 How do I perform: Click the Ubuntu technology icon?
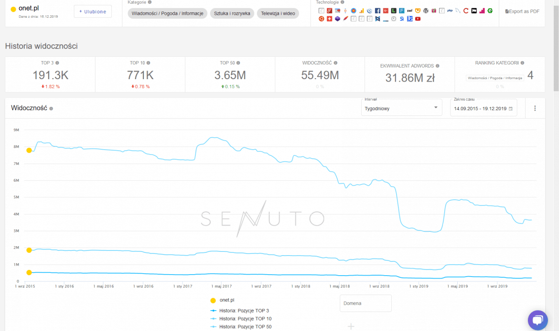click(321, 19)
